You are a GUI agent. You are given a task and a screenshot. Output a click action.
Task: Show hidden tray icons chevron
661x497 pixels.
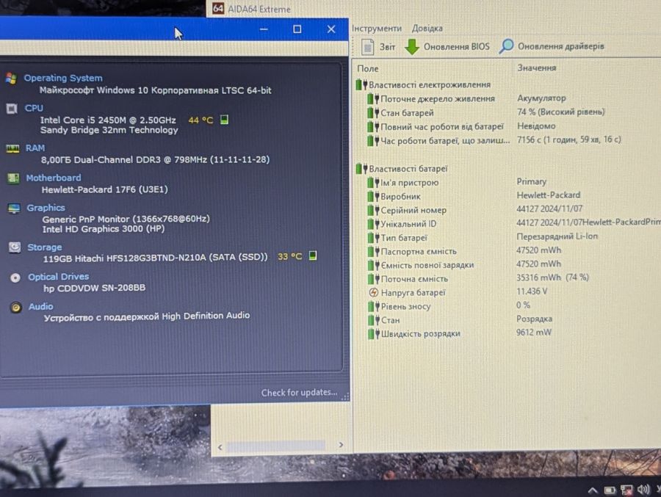[x=592, y=490]
